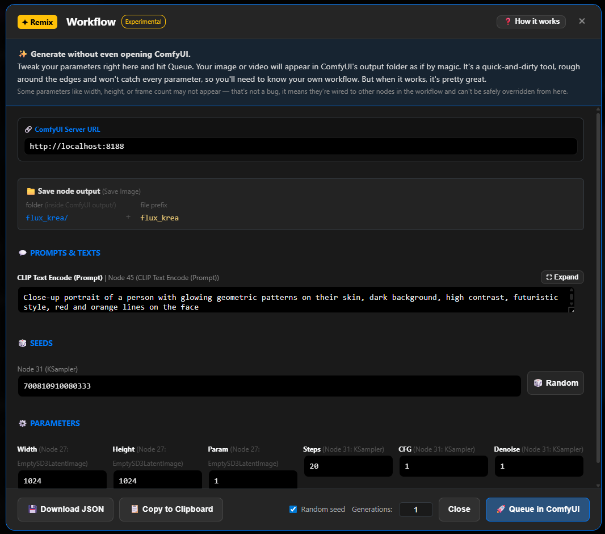Edit the ComfyUI Server URL field
Screen dimensions: 605x534
point(301,147)
